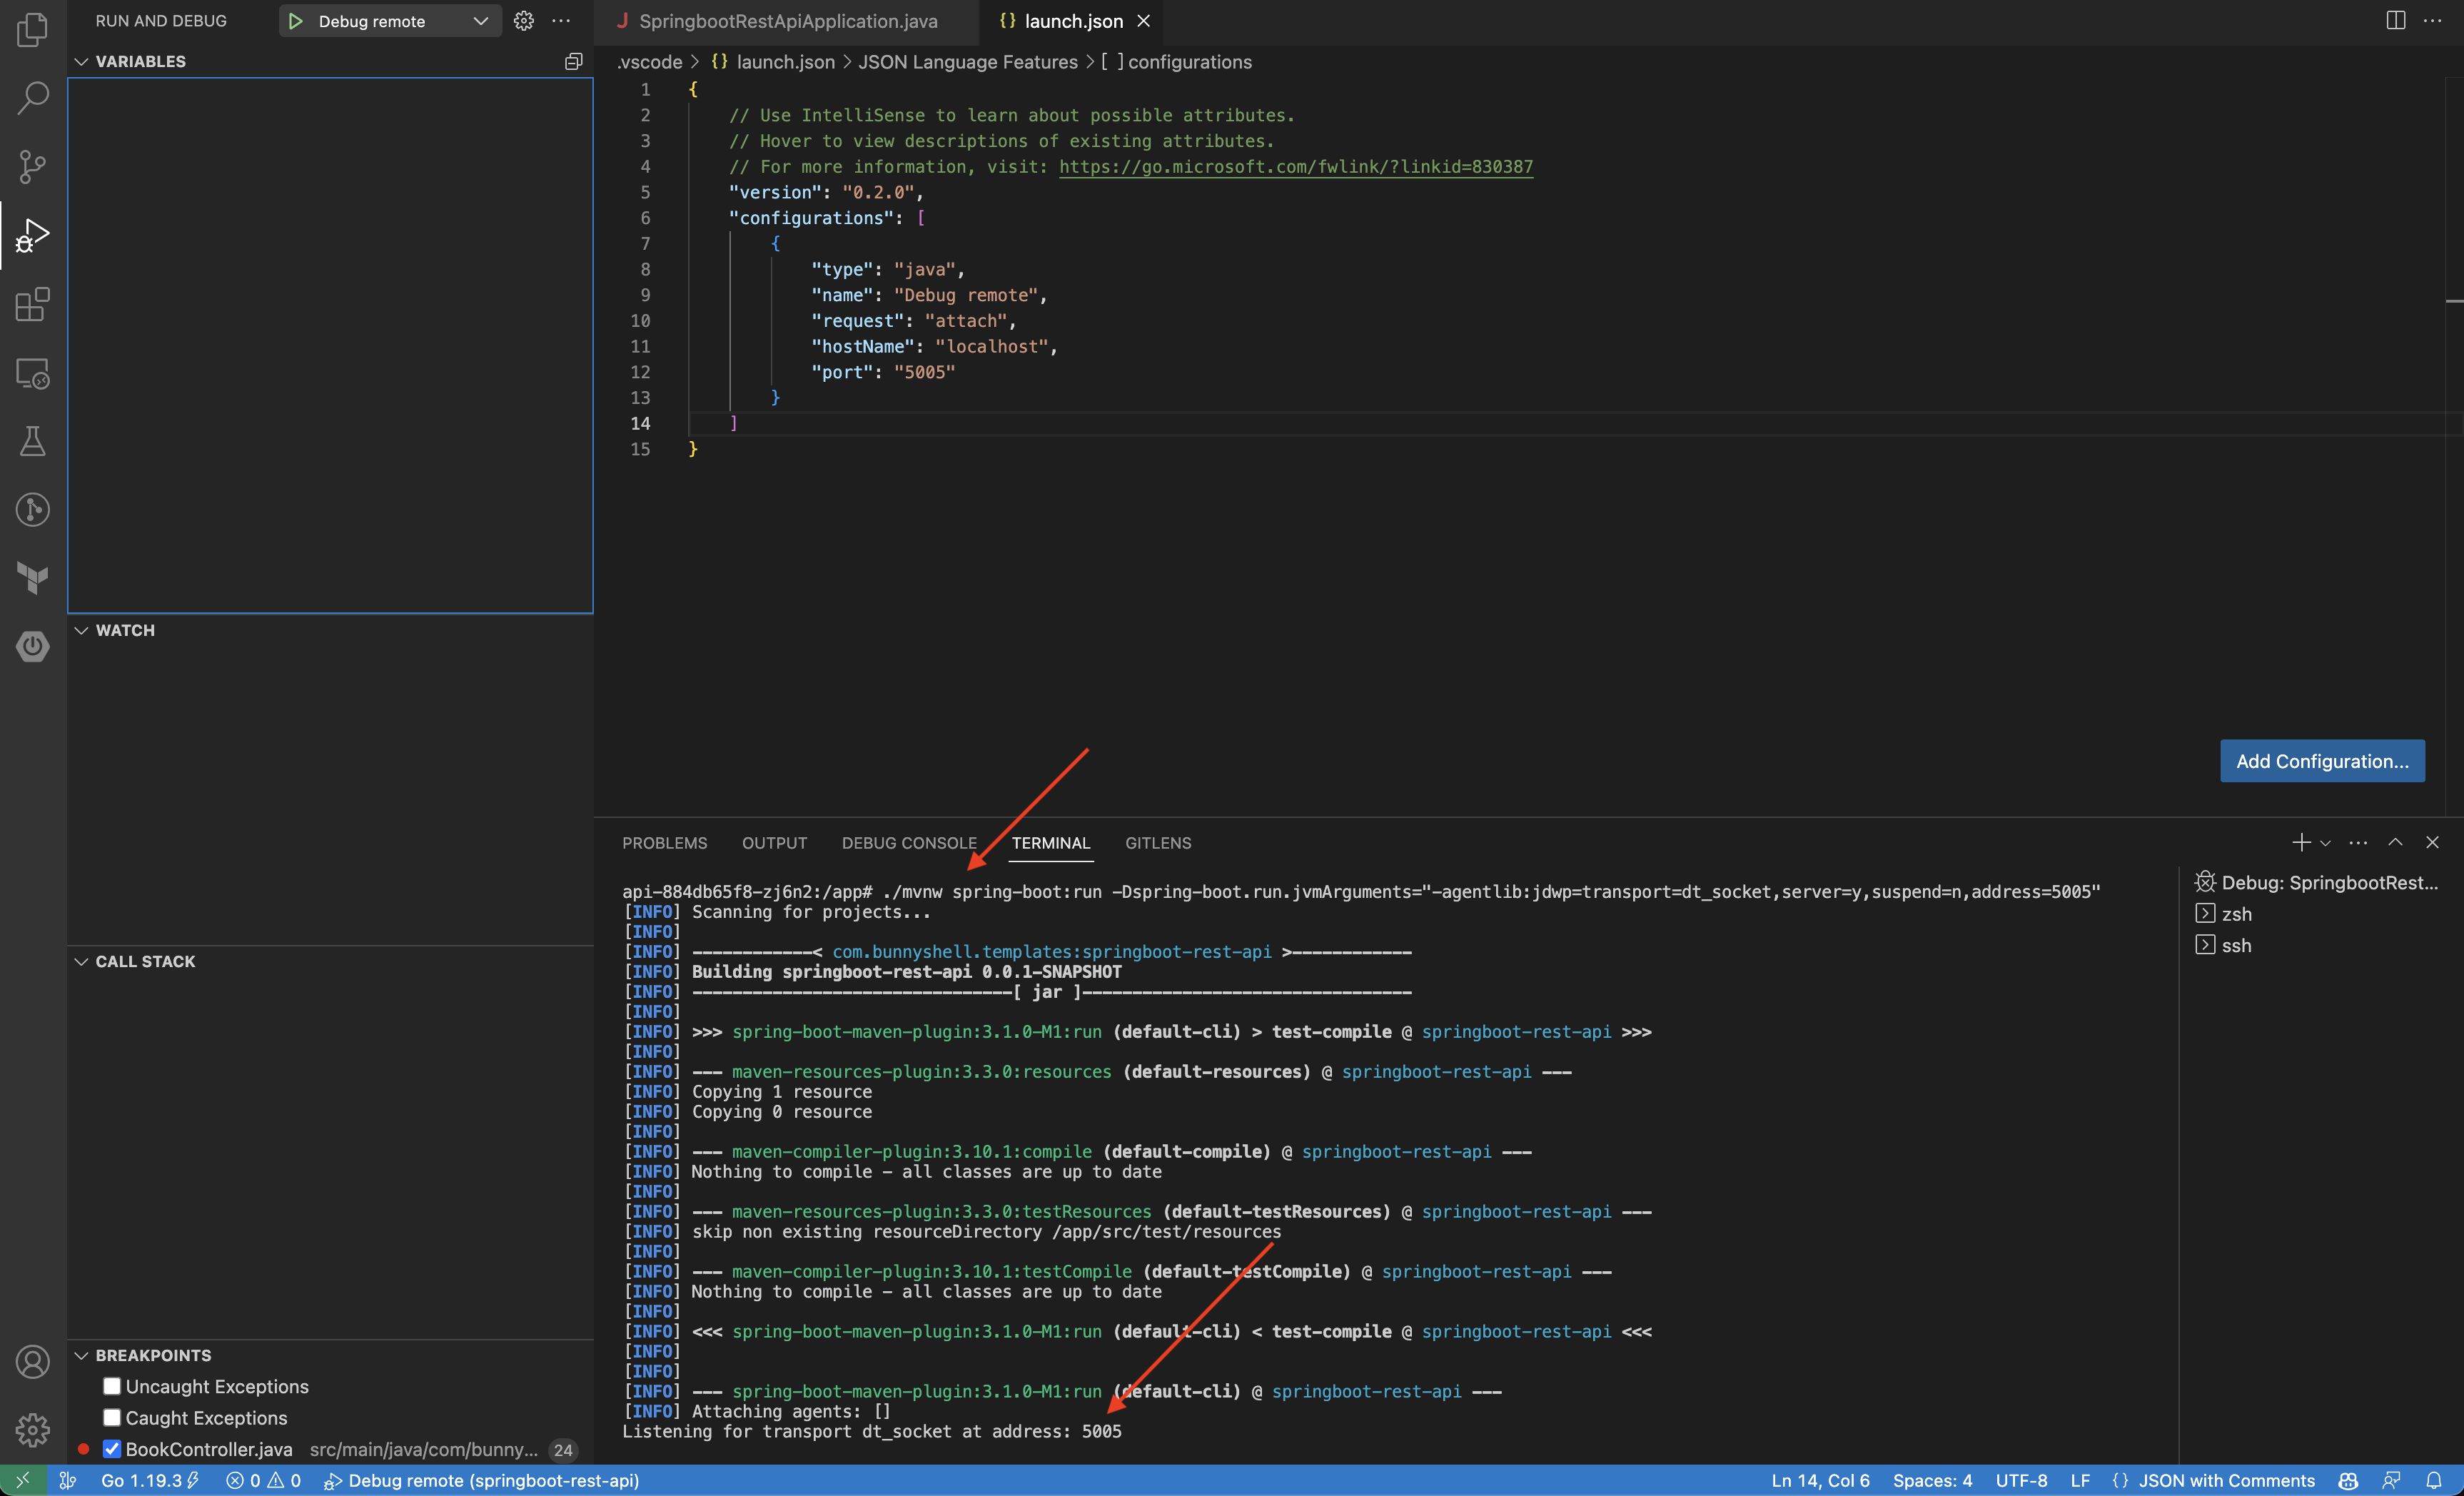Screen dimensions: 2464x1496
Task: Switch to the PROBLEMS panel tab
Action: (665, 843)
